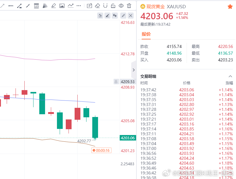236x179 pixels.
Task: Toggle drawings visibility eye icon
Action: tap(121, 6)
